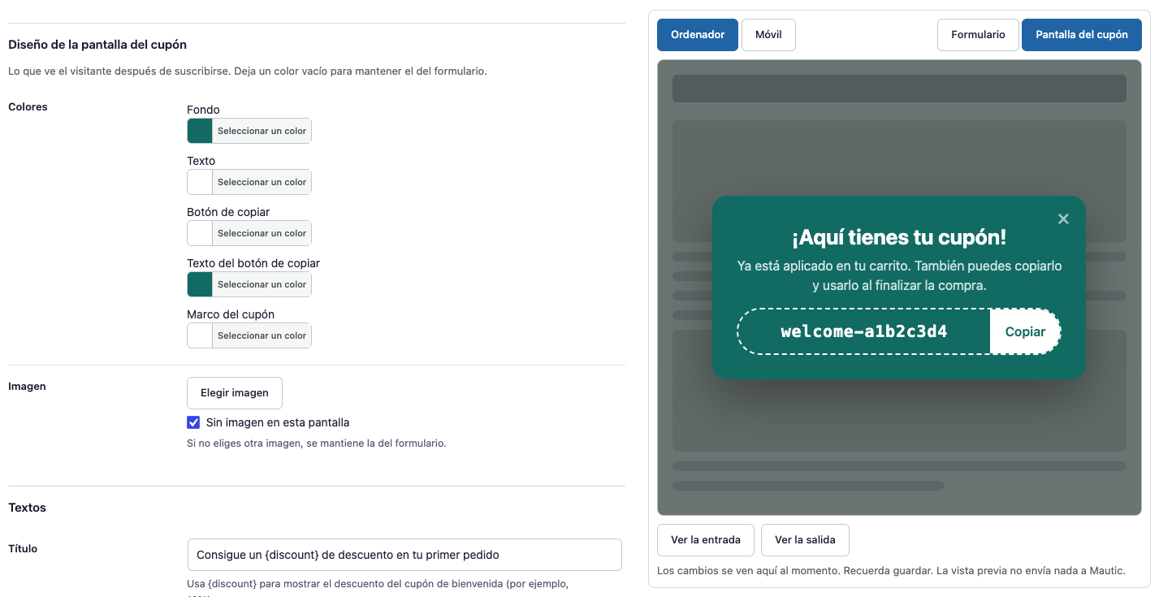
Task: Close the coupon popup with the X icon
Action: point(1063,218)
